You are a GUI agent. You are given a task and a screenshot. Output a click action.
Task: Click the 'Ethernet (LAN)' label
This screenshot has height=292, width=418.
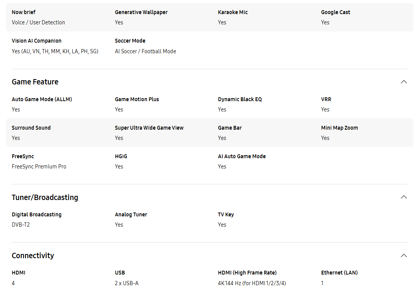tap(339, 273)
